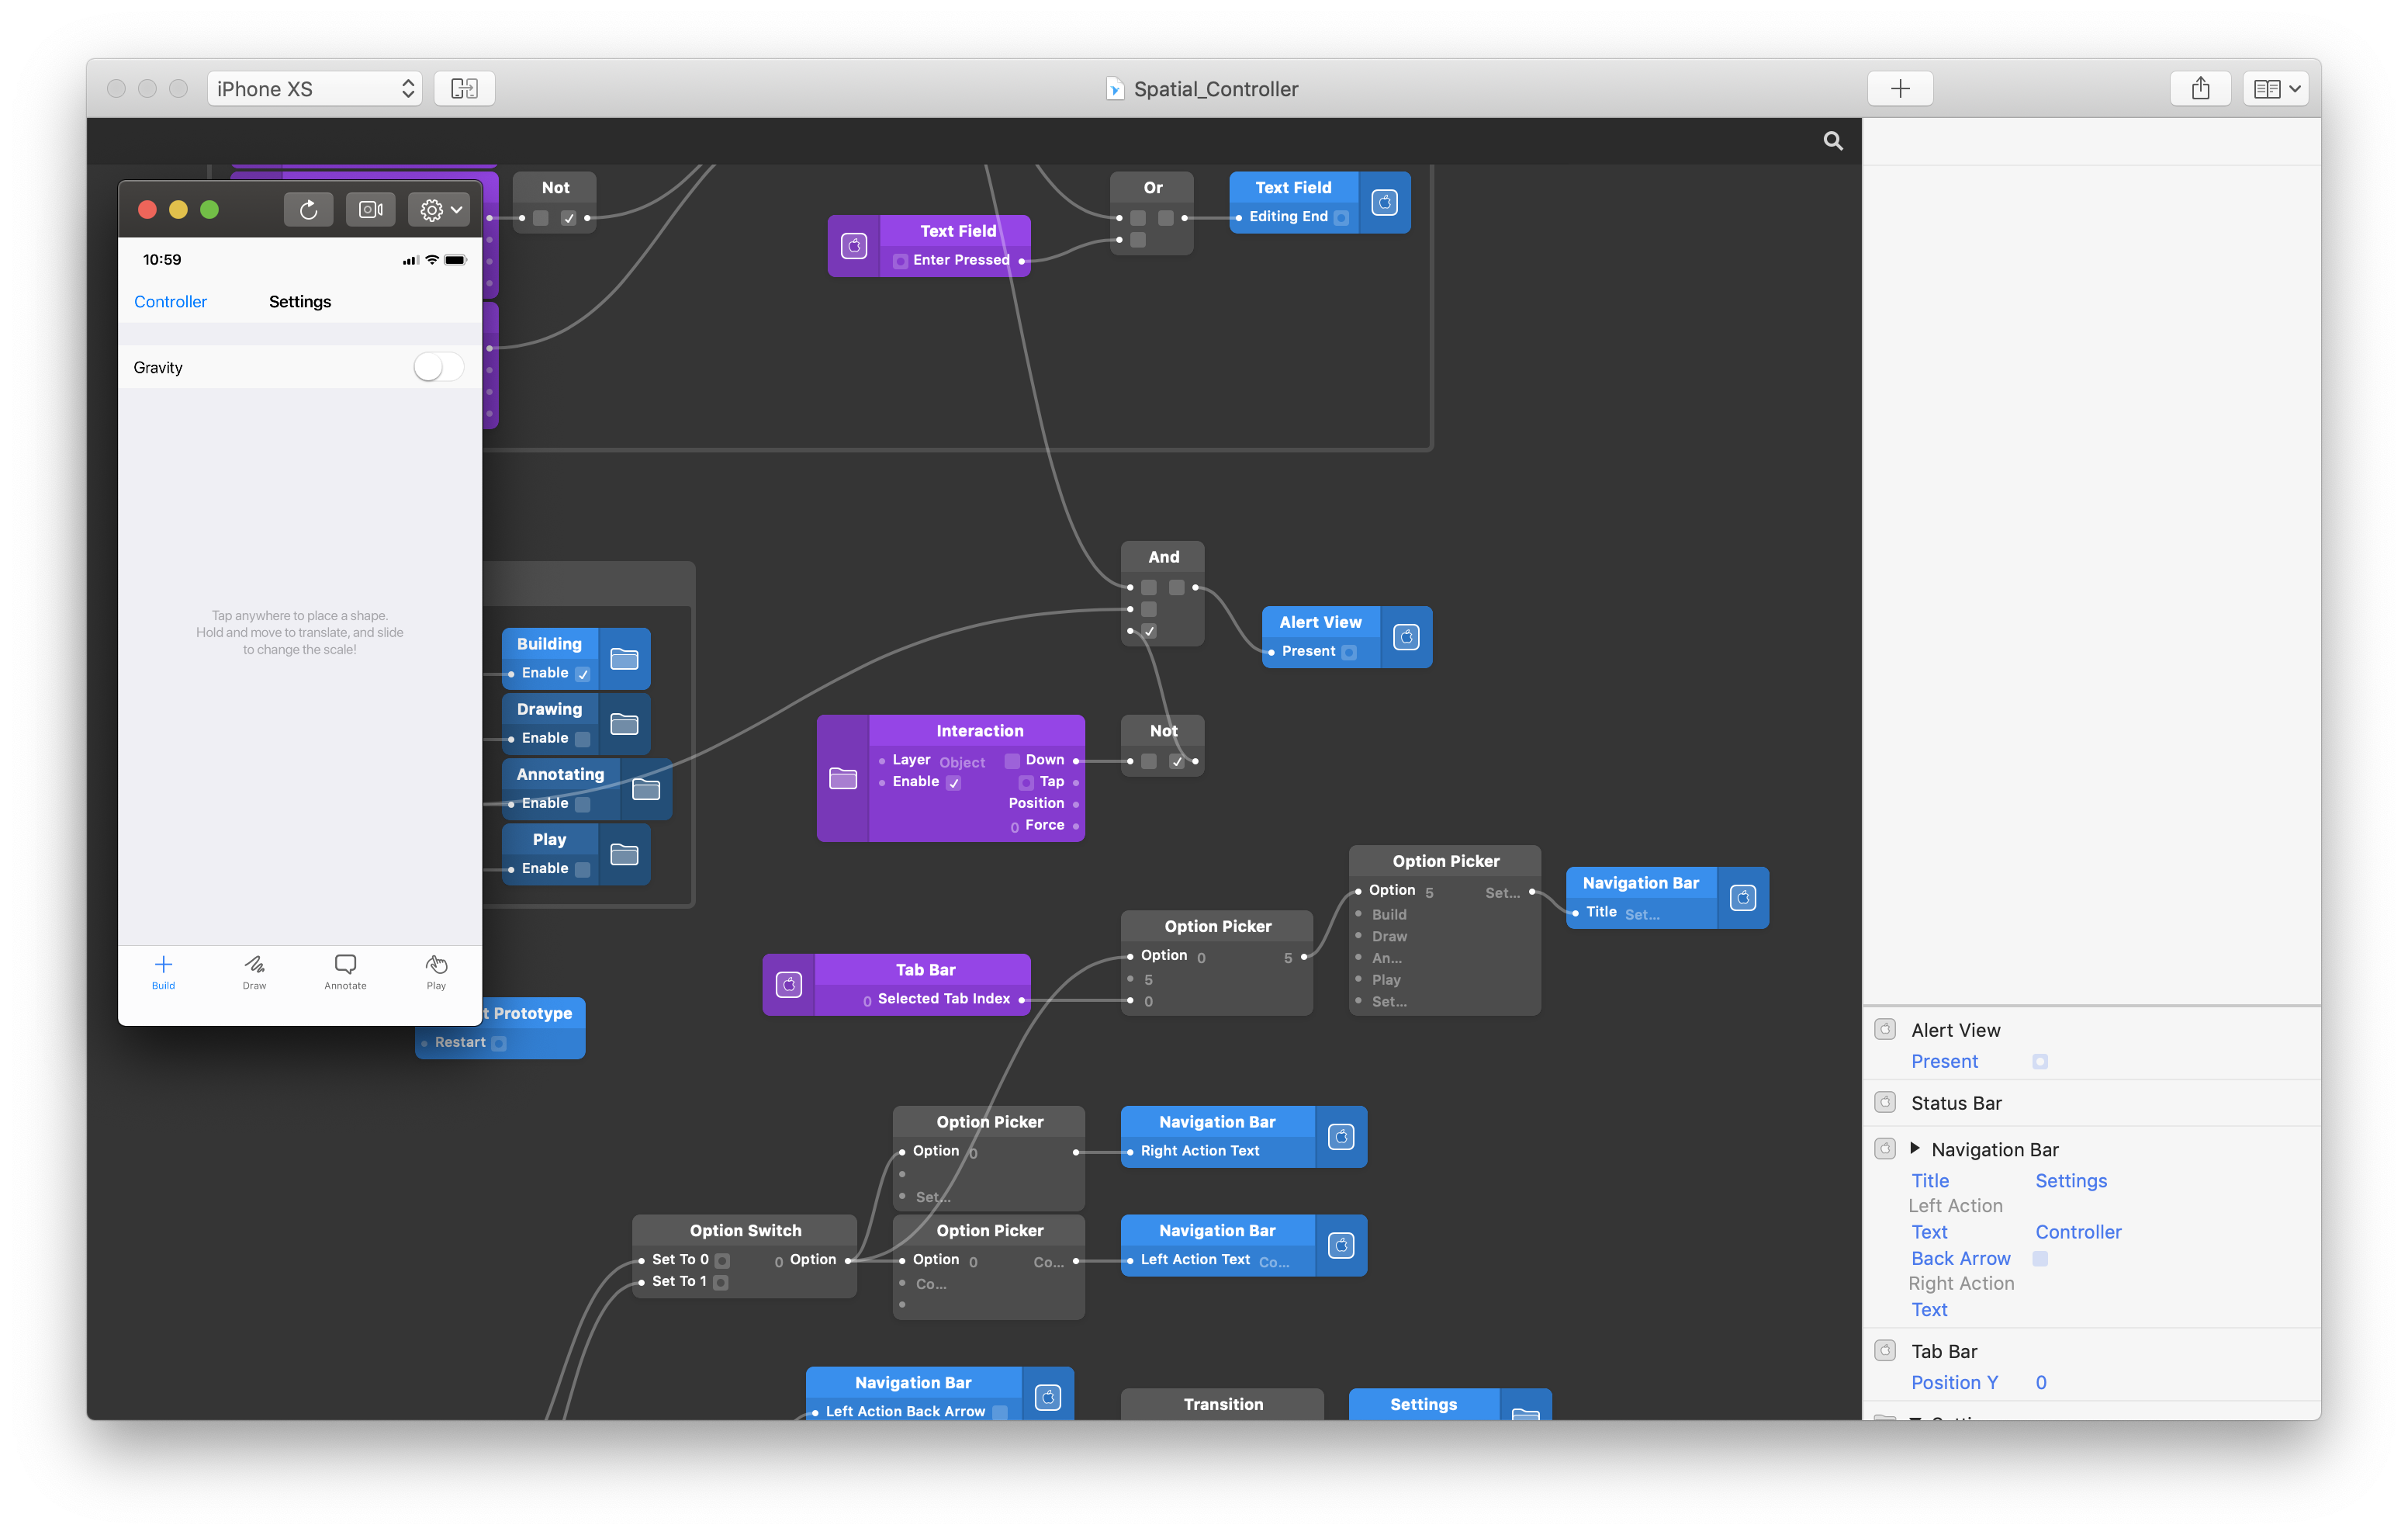Click the Alert View layer icon in sidebar
This screenshot has width=2408, height=1535.
pyautogui.click(x=1885, y=1029)
